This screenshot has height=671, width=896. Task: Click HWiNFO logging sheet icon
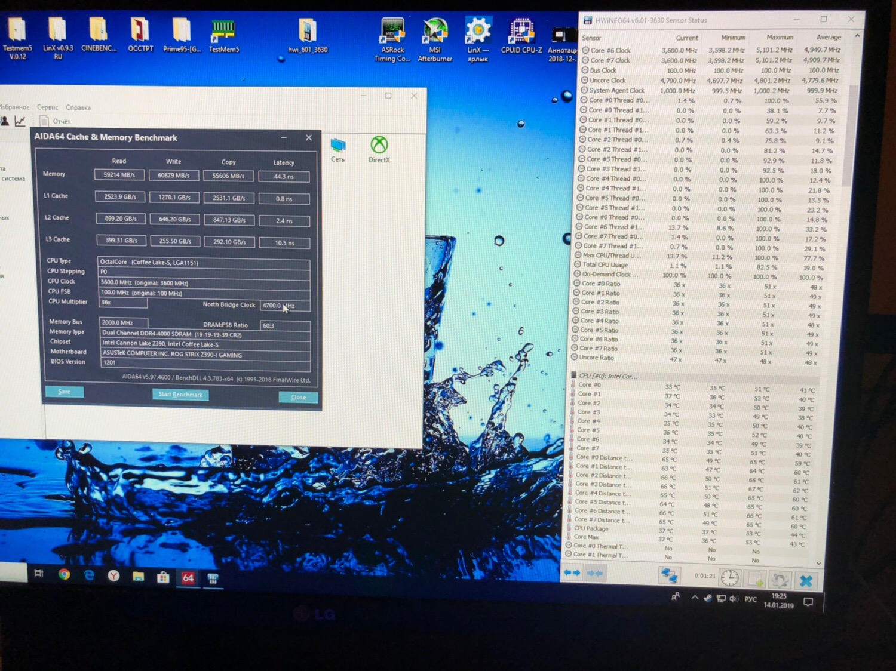pos(756,579)
